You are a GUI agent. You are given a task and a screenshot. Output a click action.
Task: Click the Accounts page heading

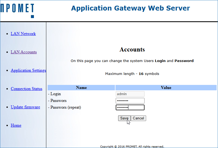click(x=132, y=50)
